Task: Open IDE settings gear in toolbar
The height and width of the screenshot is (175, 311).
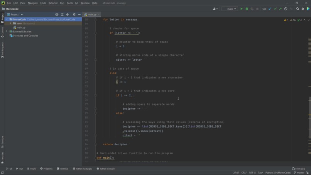Action: 303,9
